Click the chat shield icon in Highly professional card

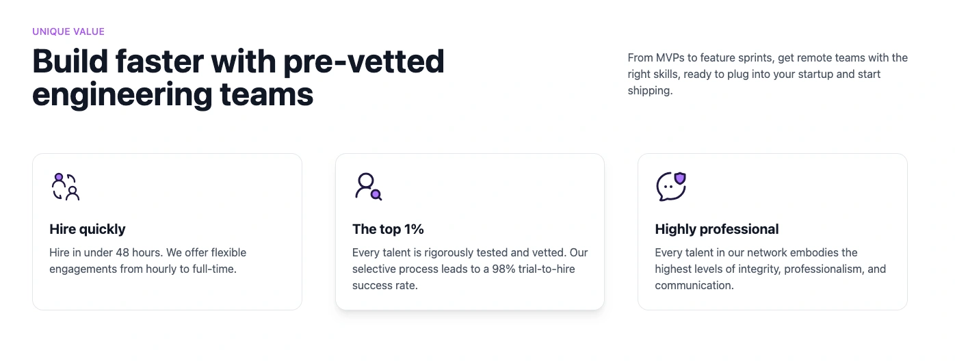pos(671,187)
